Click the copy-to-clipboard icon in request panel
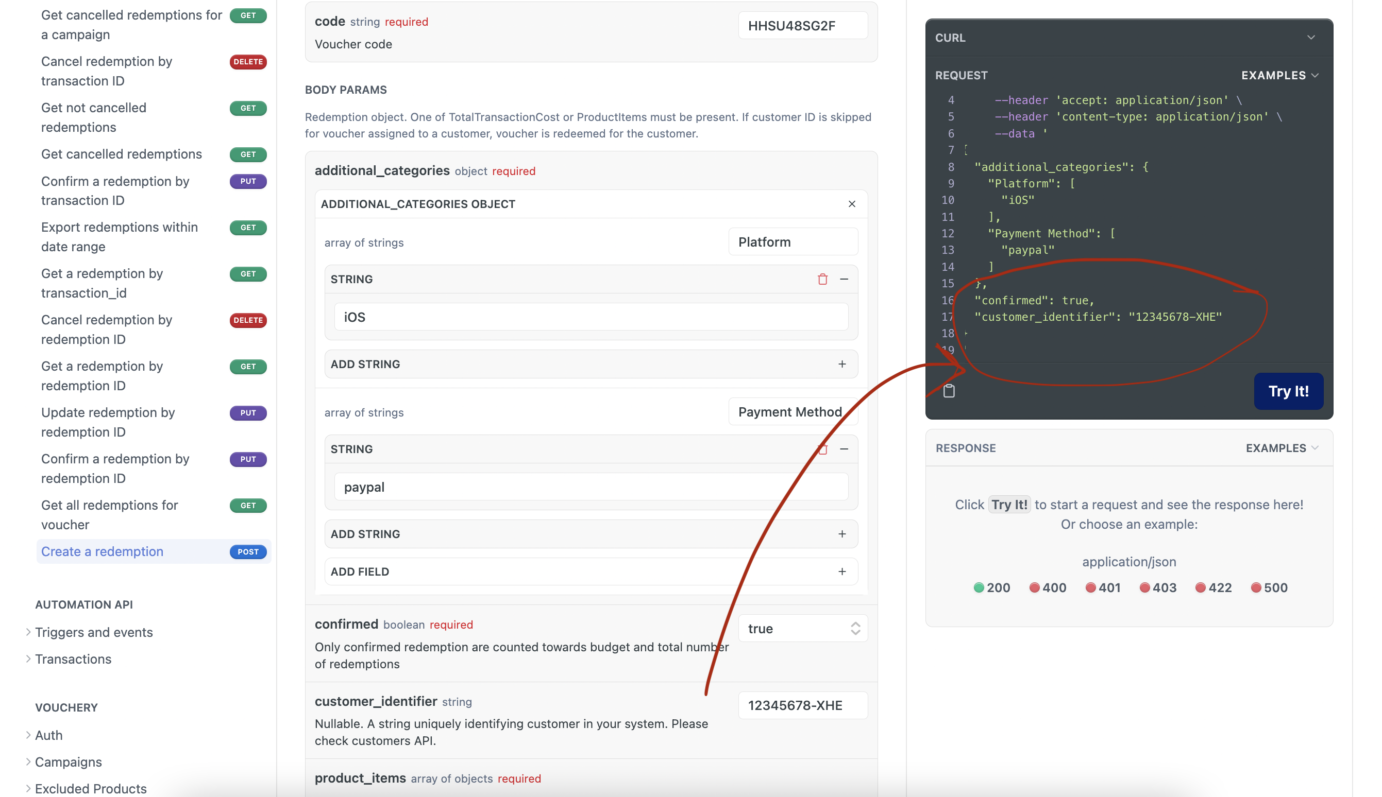The width and height of the screenshot is (1382, 797). click(x=949, y=391)
